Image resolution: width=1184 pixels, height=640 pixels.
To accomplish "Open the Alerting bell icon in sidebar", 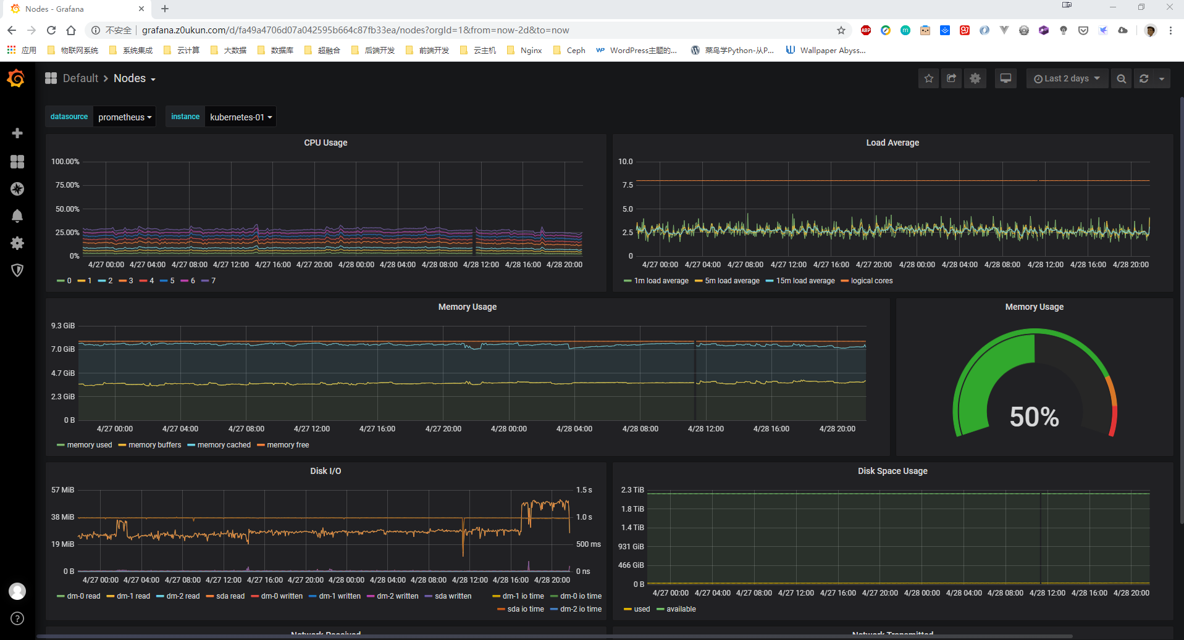I will coord(17,216).
